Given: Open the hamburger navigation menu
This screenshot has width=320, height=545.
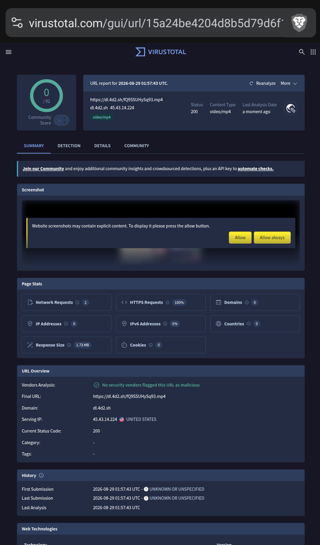Looking at the screenshot, I should [9, 52].
